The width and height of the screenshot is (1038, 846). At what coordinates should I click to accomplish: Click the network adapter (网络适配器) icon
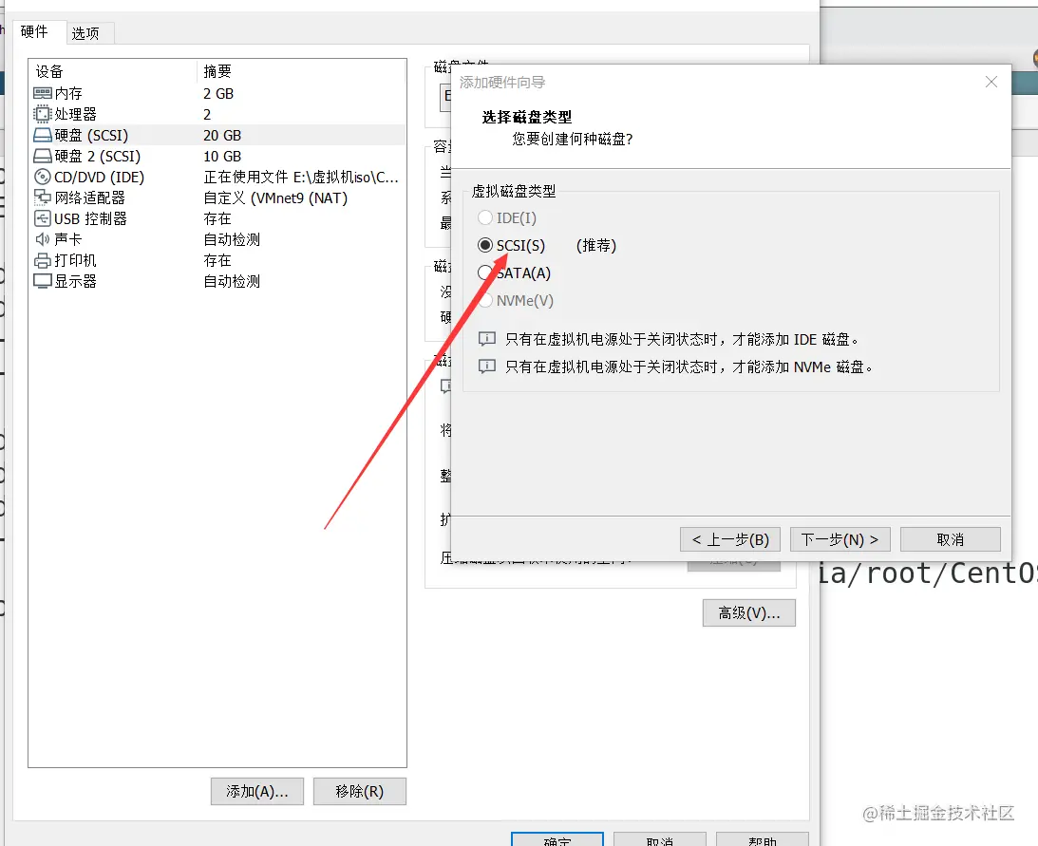coord(43,197)
